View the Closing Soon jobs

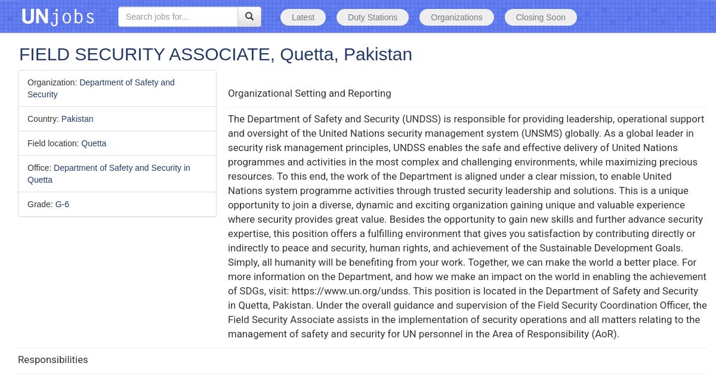[x=541, y=17]
